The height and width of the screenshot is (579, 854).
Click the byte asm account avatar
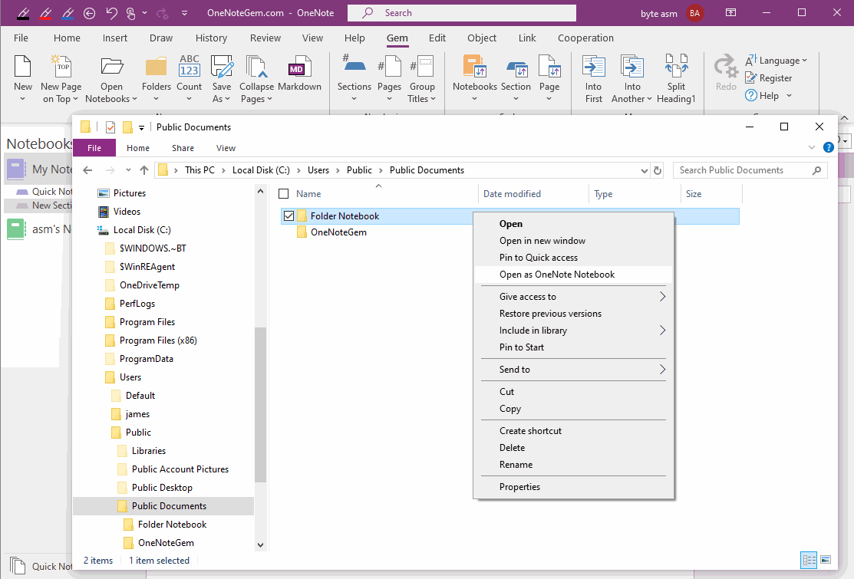tap(694, 13)
